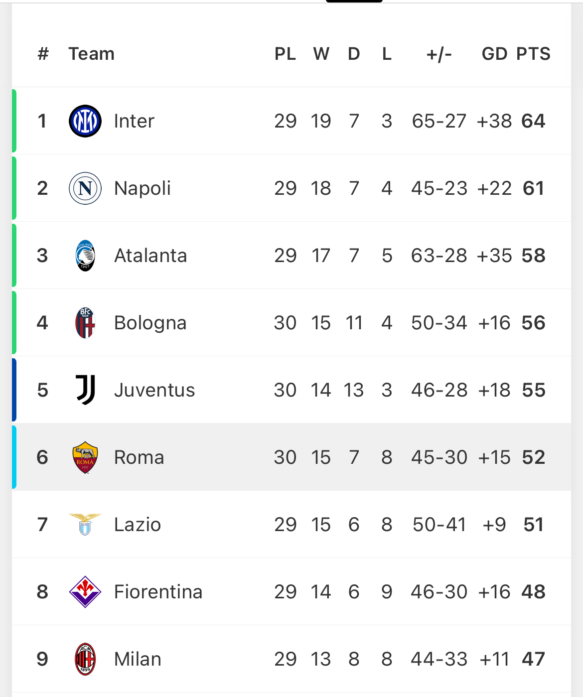Tap the Juventus club logo
Screen dimensions: 583x697
[85, 390]
